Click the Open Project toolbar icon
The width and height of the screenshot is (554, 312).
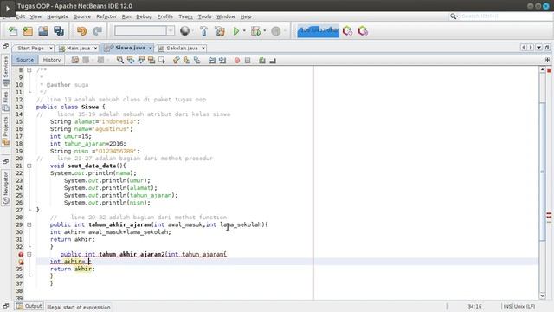click(43, 31)
